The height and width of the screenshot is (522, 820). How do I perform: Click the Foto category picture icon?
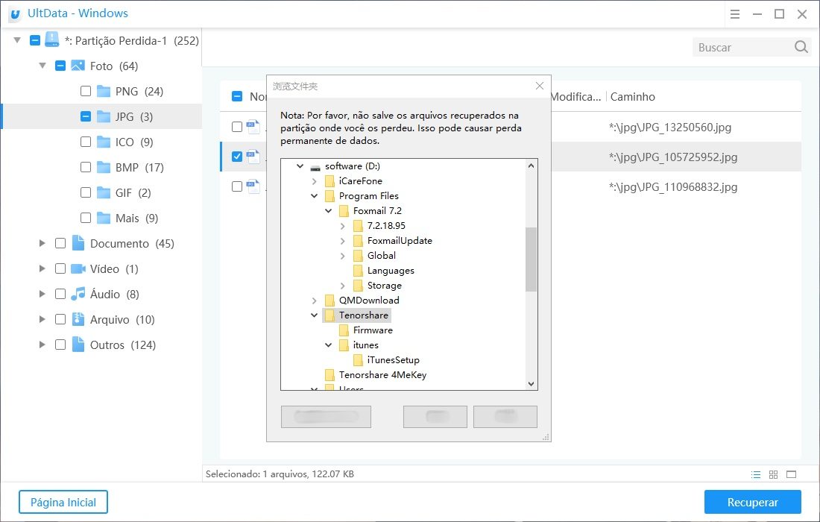coord(78,66)
